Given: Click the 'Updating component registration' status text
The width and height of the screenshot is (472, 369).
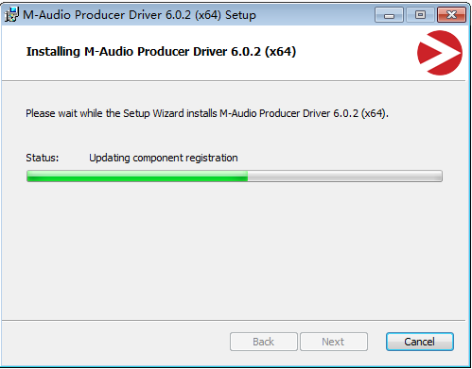Looking at the screenshot, I should (164, 158).
